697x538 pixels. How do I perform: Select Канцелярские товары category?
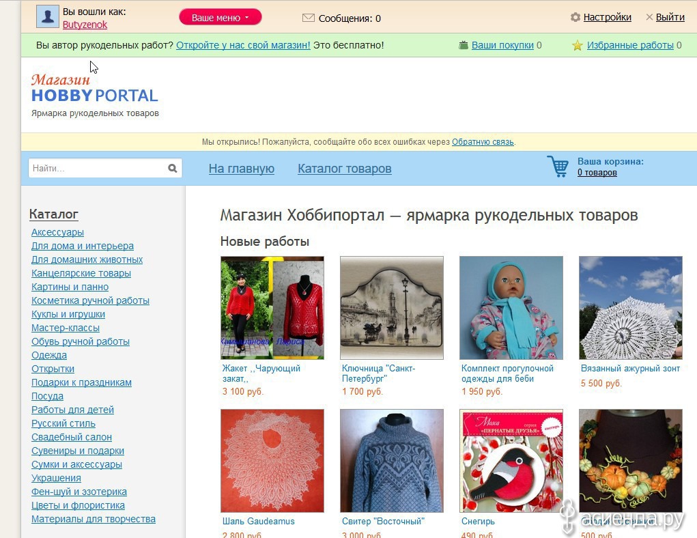pyautogui.click(x=81, y=273)
